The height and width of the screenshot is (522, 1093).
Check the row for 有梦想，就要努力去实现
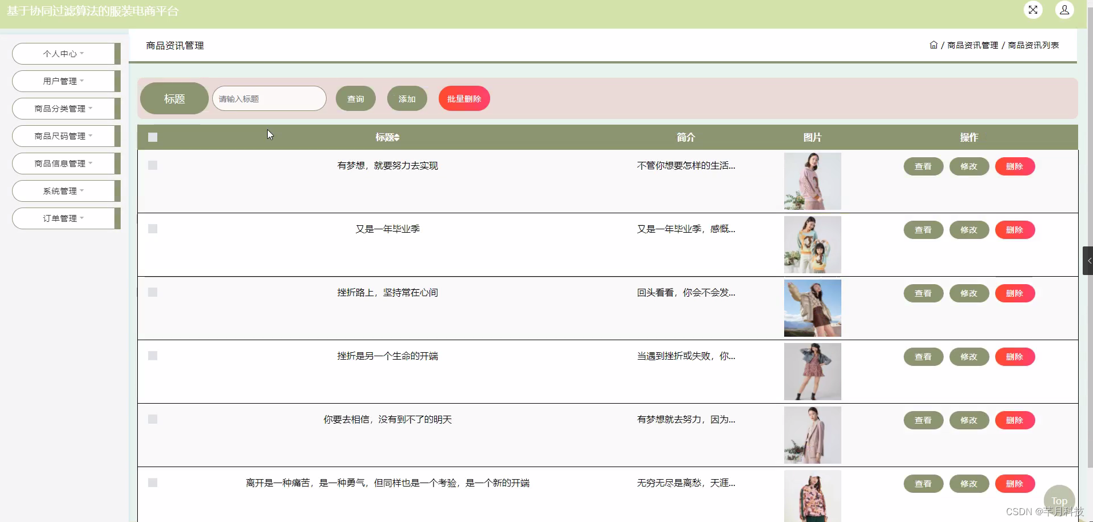point(153,165)
